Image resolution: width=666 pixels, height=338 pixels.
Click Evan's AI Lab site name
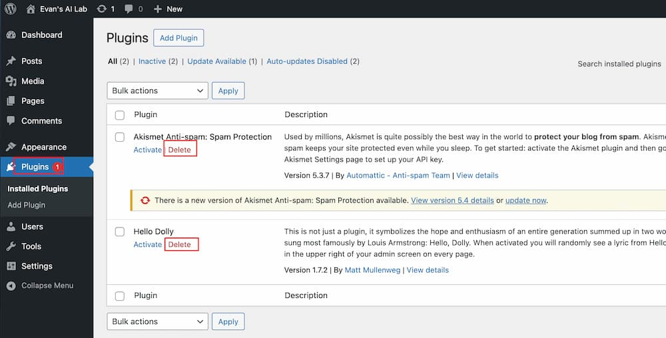64,9
